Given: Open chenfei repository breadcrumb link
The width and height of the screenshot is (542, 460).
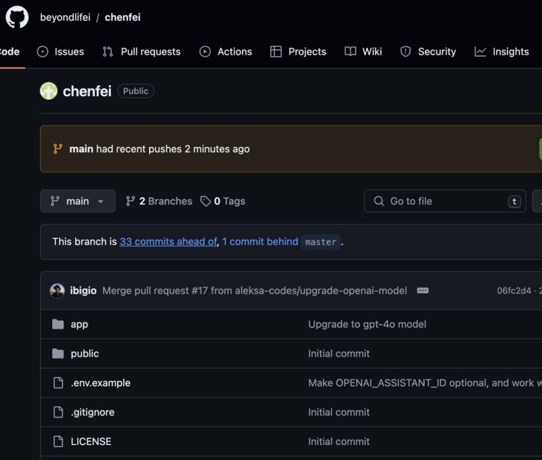Looking at the screenshot, I should tap(123, 18).
